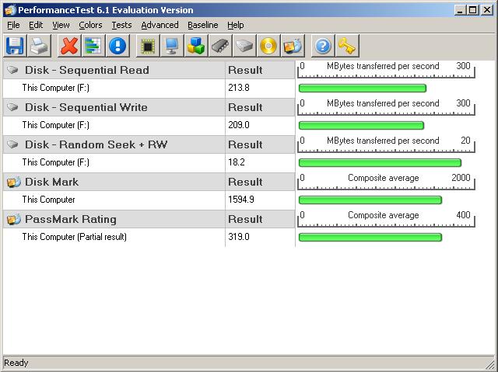Run the 3D graphics colored cubes icon
The width and height of the screenshot is (498, 372).
point(196,46)
